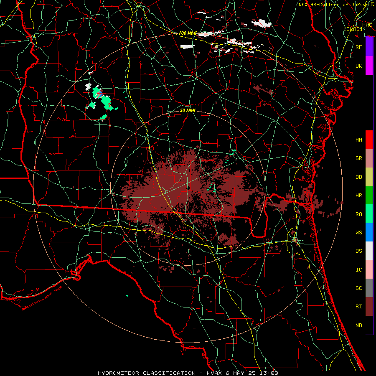The width and height of the screenshot is (376, 376).
Task: Click the ND black legend swatch
Action: pyautogui.click(x=369, y=325)
